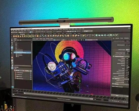Click the Focus button in Attribute Editor

122,38
